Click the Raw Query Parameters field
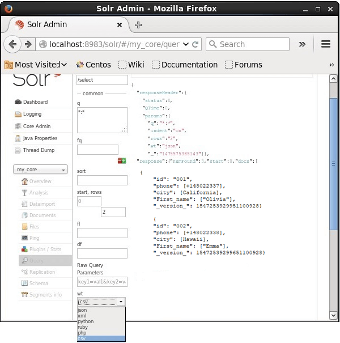Viewport: 340px width, 343px height. click(102, 282)
